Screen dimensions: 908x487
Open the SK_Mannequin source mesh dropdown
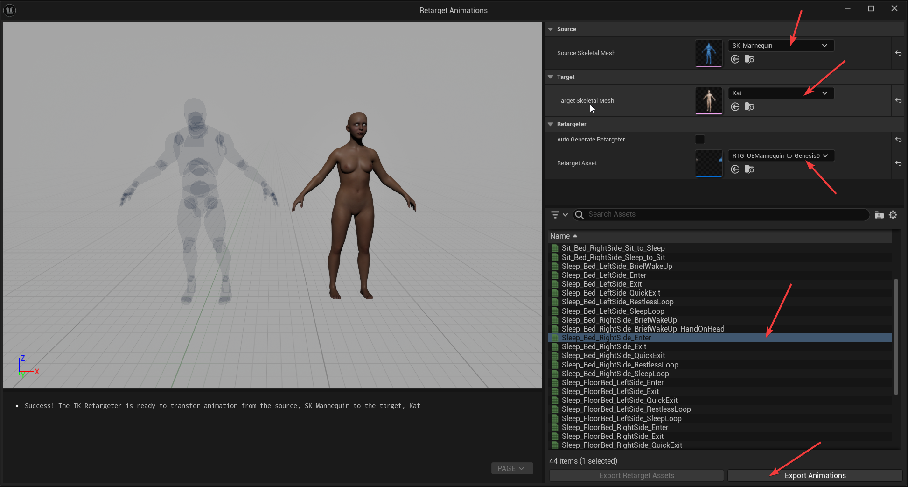click(x=781, y=46)
